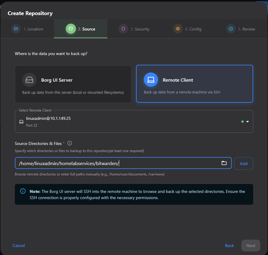Click the folder icon on the Location step
The height and width of the screenshot is (255, 268).
(16, 29)
